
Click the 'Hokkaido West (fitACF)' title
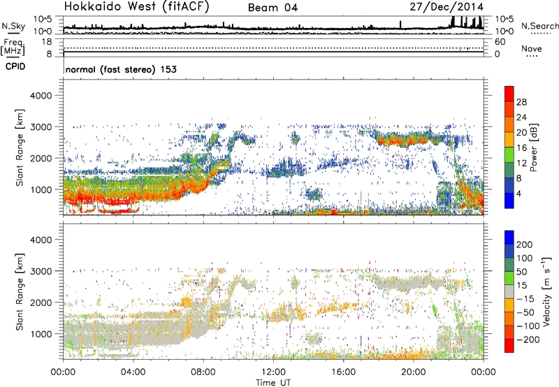136,6
